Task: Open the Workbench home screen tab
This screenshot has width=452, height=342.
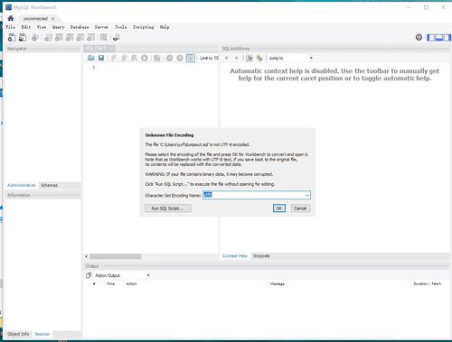Action: (11, 18)
